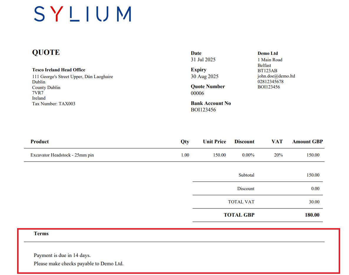Click the Subtotal label
This screenshot has width=349, height=275.
click(x=246, y=175)
